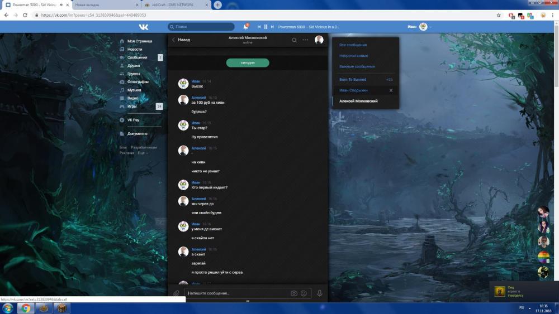
Task: Open the Powerman 5000 track title
Action: pyautogui.click(x=309, y=27)
